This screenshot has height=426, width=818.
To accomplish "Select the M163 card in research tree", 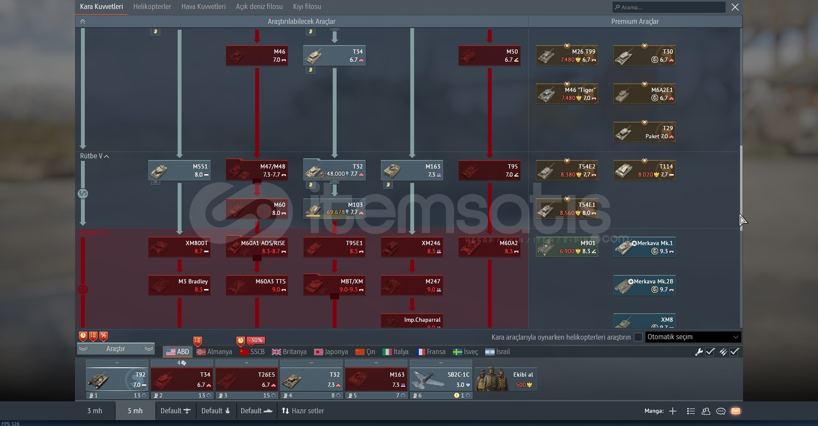I will pyautogui.click(x=412, y=170).
